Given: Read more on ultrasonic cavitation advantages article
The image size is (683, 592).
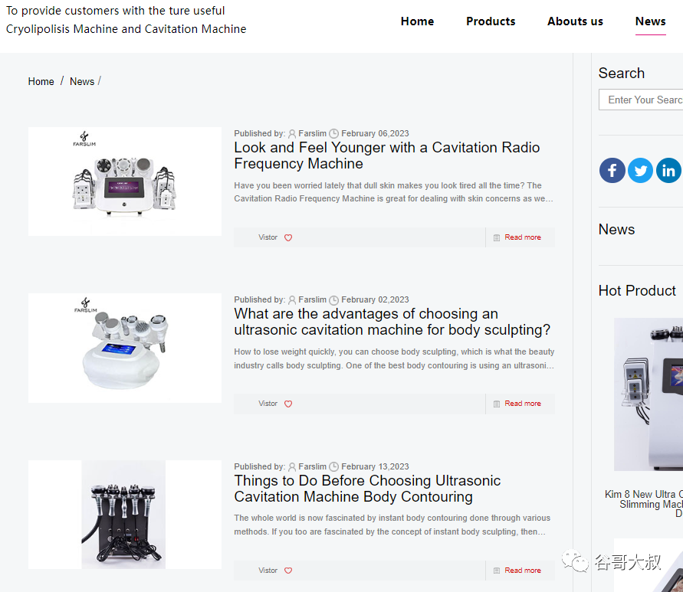Looking at the screenshot, I should [522, 404].
